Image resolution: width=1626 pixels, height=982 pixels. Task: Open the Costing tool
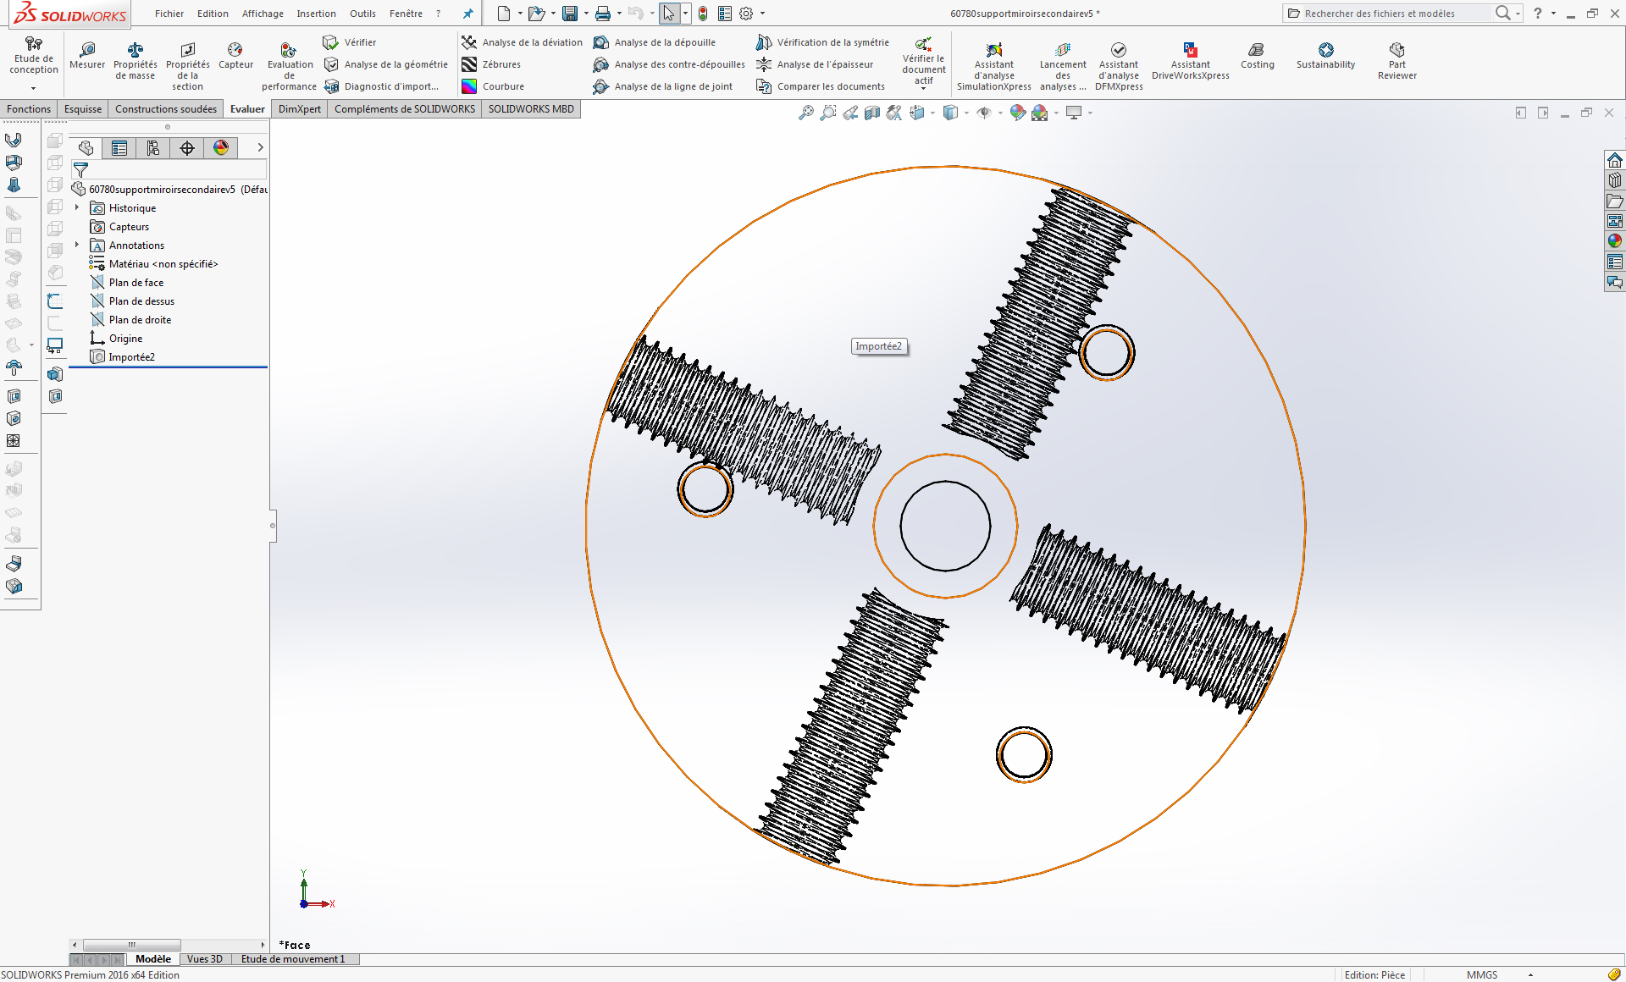[x=1257, y=56]
